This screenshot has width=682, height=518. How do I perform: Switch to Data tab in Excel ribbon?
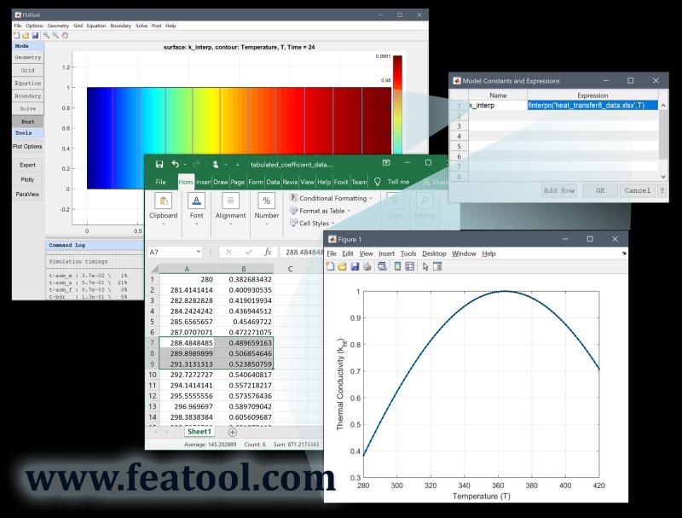coord(273,182)
